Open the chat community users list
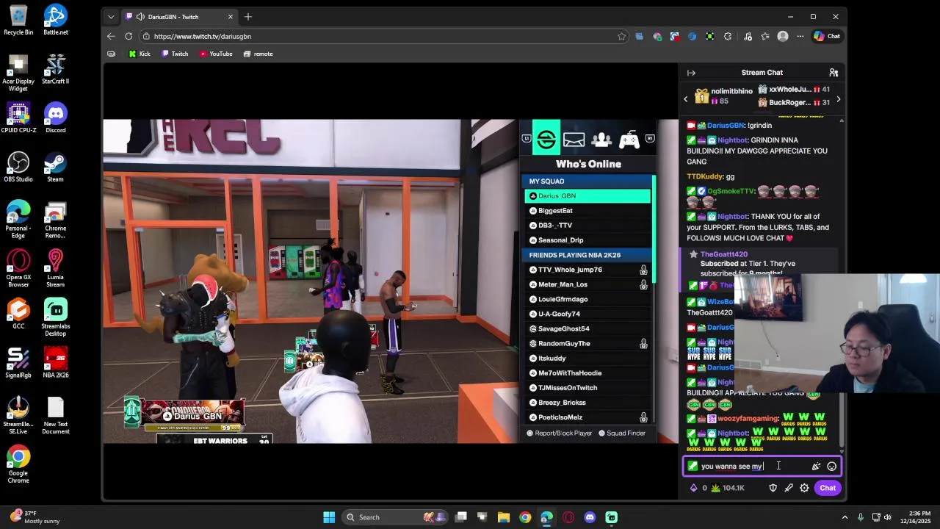 (x=834, y=73)
